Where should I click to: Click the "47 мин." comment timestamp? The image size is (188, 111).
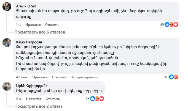(x=21, y=77)
